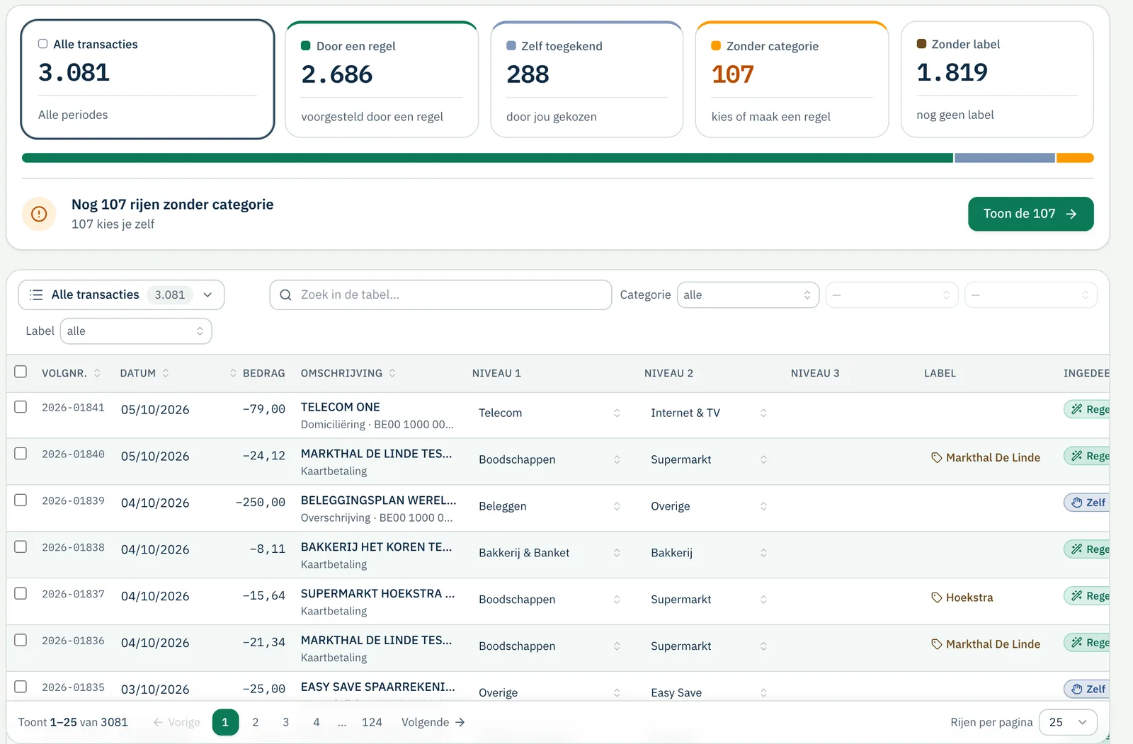Click the Volgende next page link
The image size is (1133, 744).
pyautogui.click(x=433, y=722)
